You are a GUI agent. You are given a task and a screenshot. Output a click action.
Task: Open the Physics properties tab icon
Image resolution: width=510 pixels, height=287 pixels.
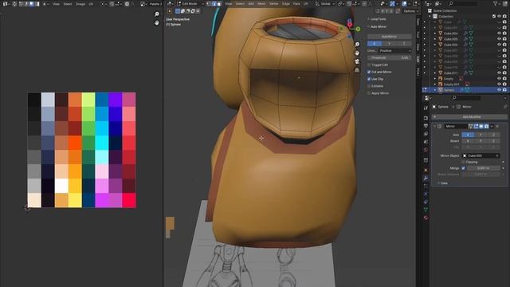(426, 194)
